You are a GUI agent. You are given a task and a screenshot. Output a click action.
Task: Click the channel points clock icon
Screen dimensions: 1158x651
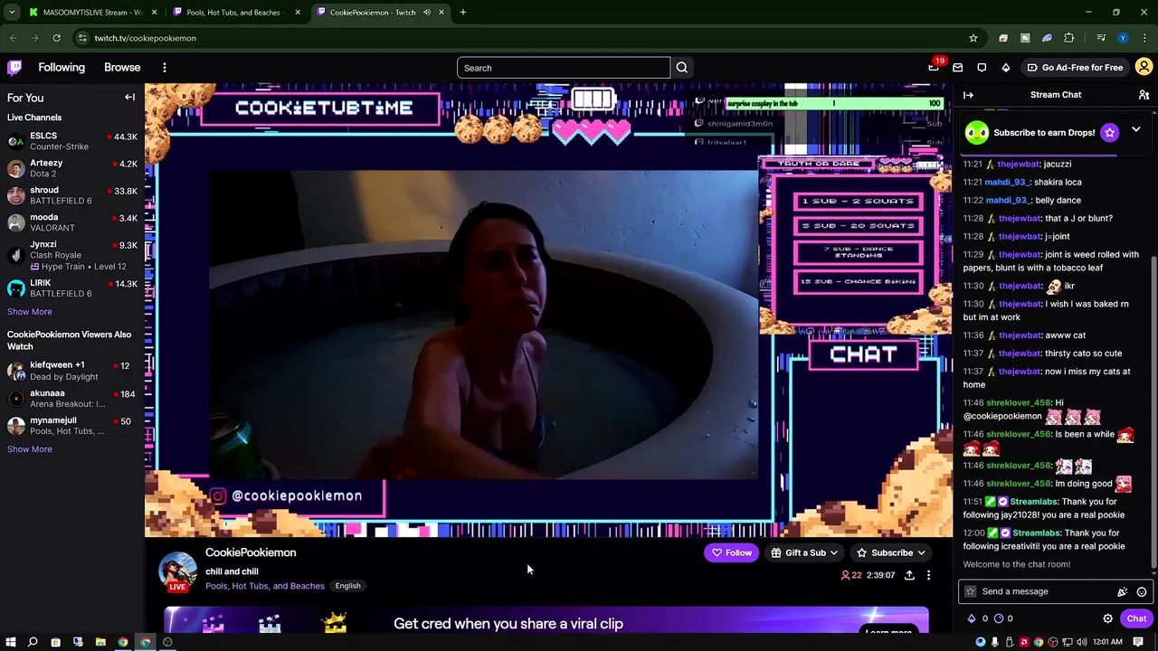pos(999,618)
